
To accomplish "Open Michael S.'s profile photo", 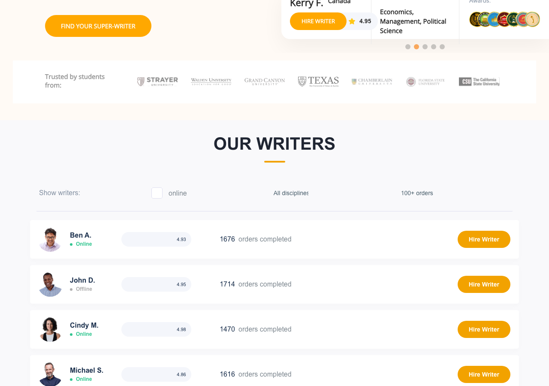I will (50, 374).
